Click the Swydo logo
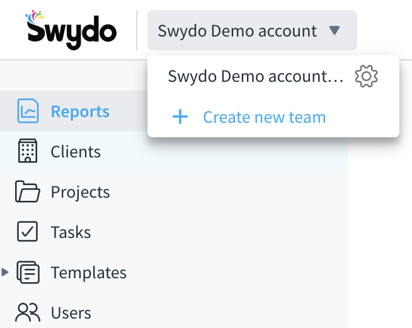Viewport: 412px width, 328px height. (71, 30)
